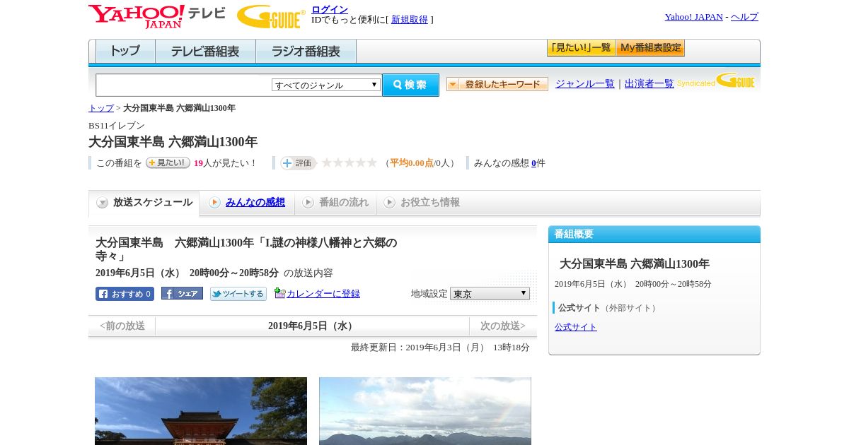Open the ジャンル一覧 link
This screenshot has height=445, width=849.
585,84
